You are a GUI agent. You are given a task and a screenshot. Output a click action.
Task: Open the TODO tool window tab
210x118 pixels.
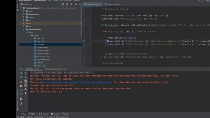click(32, 114)
